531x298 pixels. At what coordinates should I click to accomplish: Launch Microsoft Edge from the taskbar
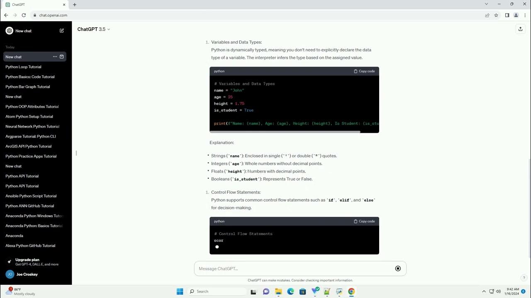290,291
